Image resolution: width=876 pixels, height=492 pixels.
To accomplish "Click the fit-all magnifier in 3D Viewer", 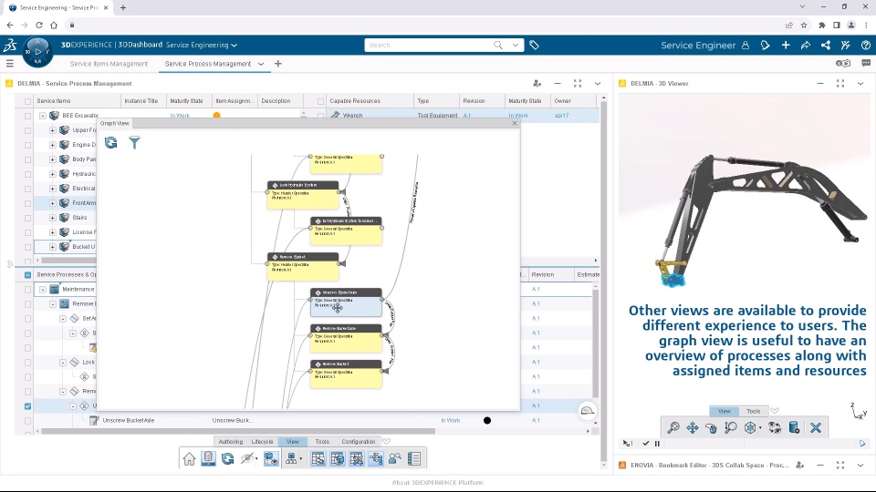I will pos(673,428).
